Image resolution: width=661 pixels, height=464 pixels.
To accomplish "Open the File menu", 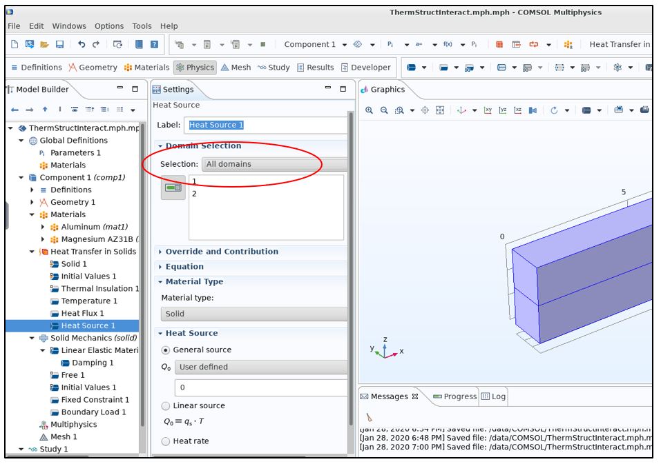I will pos(14,26).
